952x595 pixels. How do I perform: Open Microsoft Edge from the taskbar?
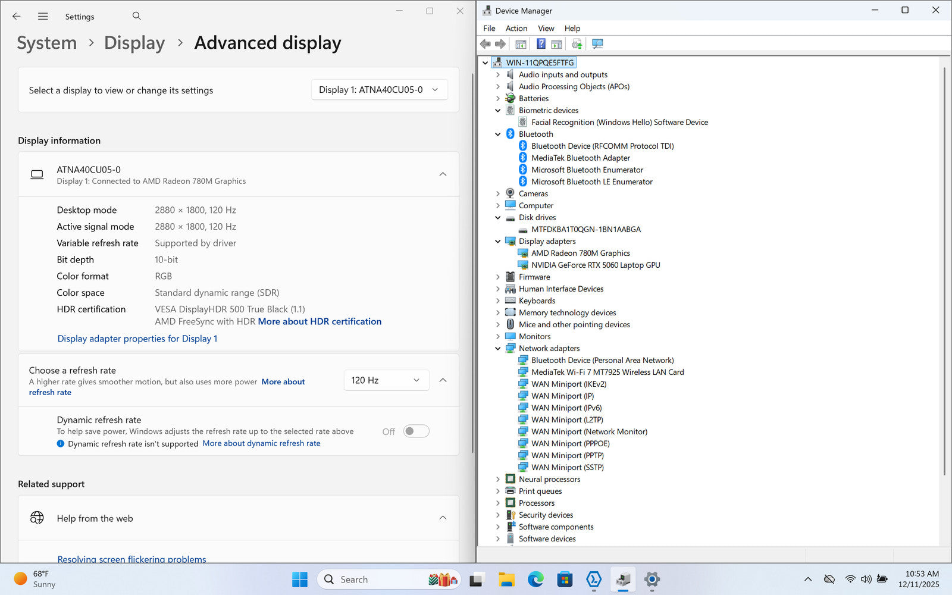tap(535, 579)
